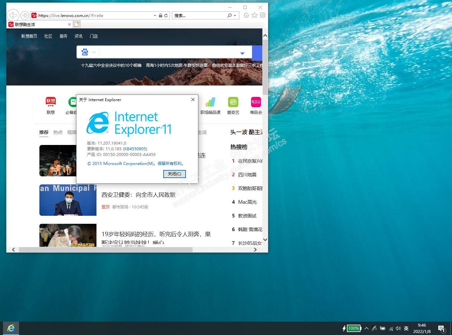
Task: Click the battery 100% tray icon
Action: coord(354,328)
